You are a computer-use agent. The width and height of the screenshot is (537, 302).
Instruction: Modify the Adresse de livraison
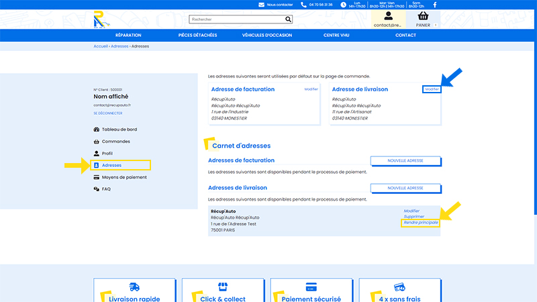(432, 89)
